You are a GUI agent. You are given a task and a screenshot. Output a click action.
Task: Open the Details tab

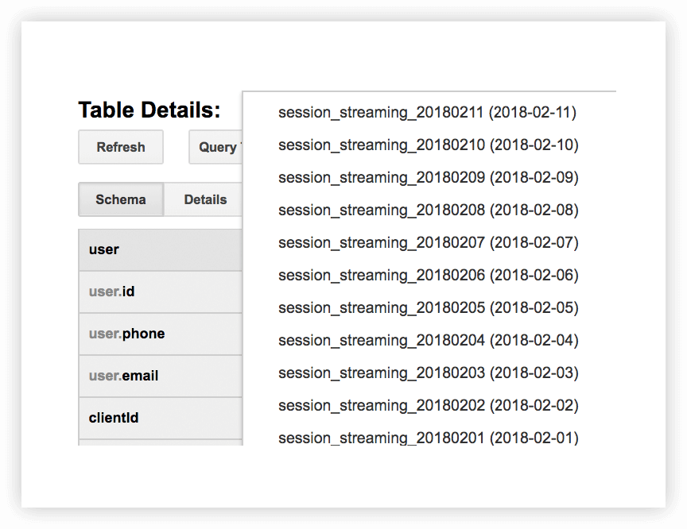(x=204, y=199)
